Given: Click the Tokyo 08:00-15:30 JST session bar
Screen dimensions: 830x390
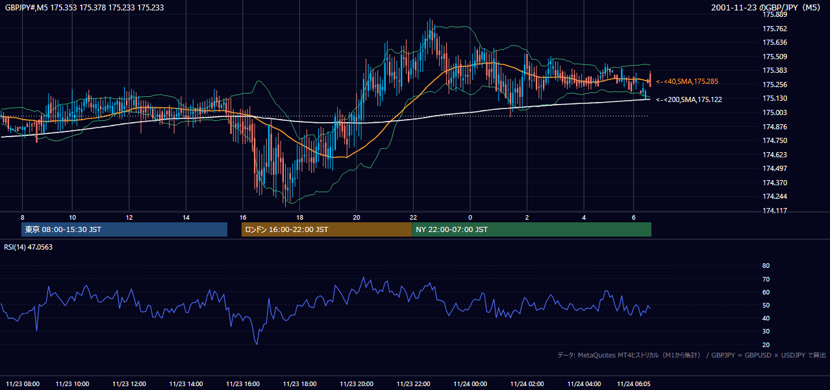Looking at the screenshot, I should [x=124, y=229].
